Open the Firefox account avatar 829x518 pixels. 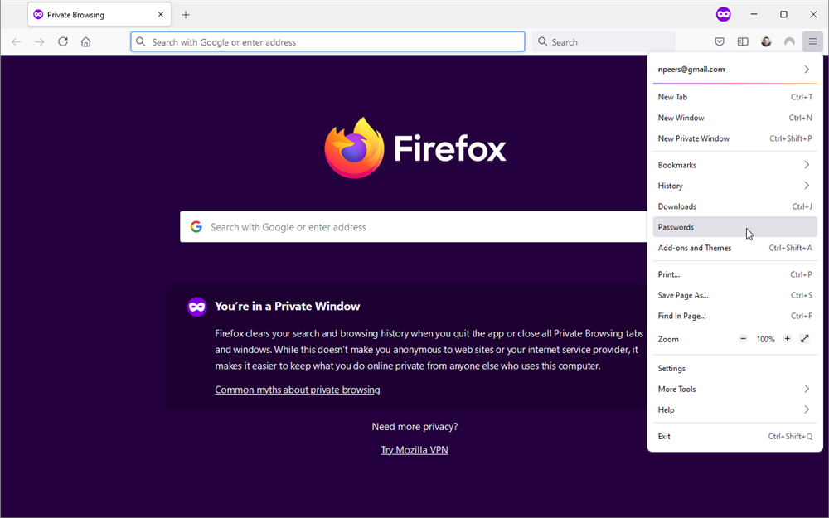point(766,42)
